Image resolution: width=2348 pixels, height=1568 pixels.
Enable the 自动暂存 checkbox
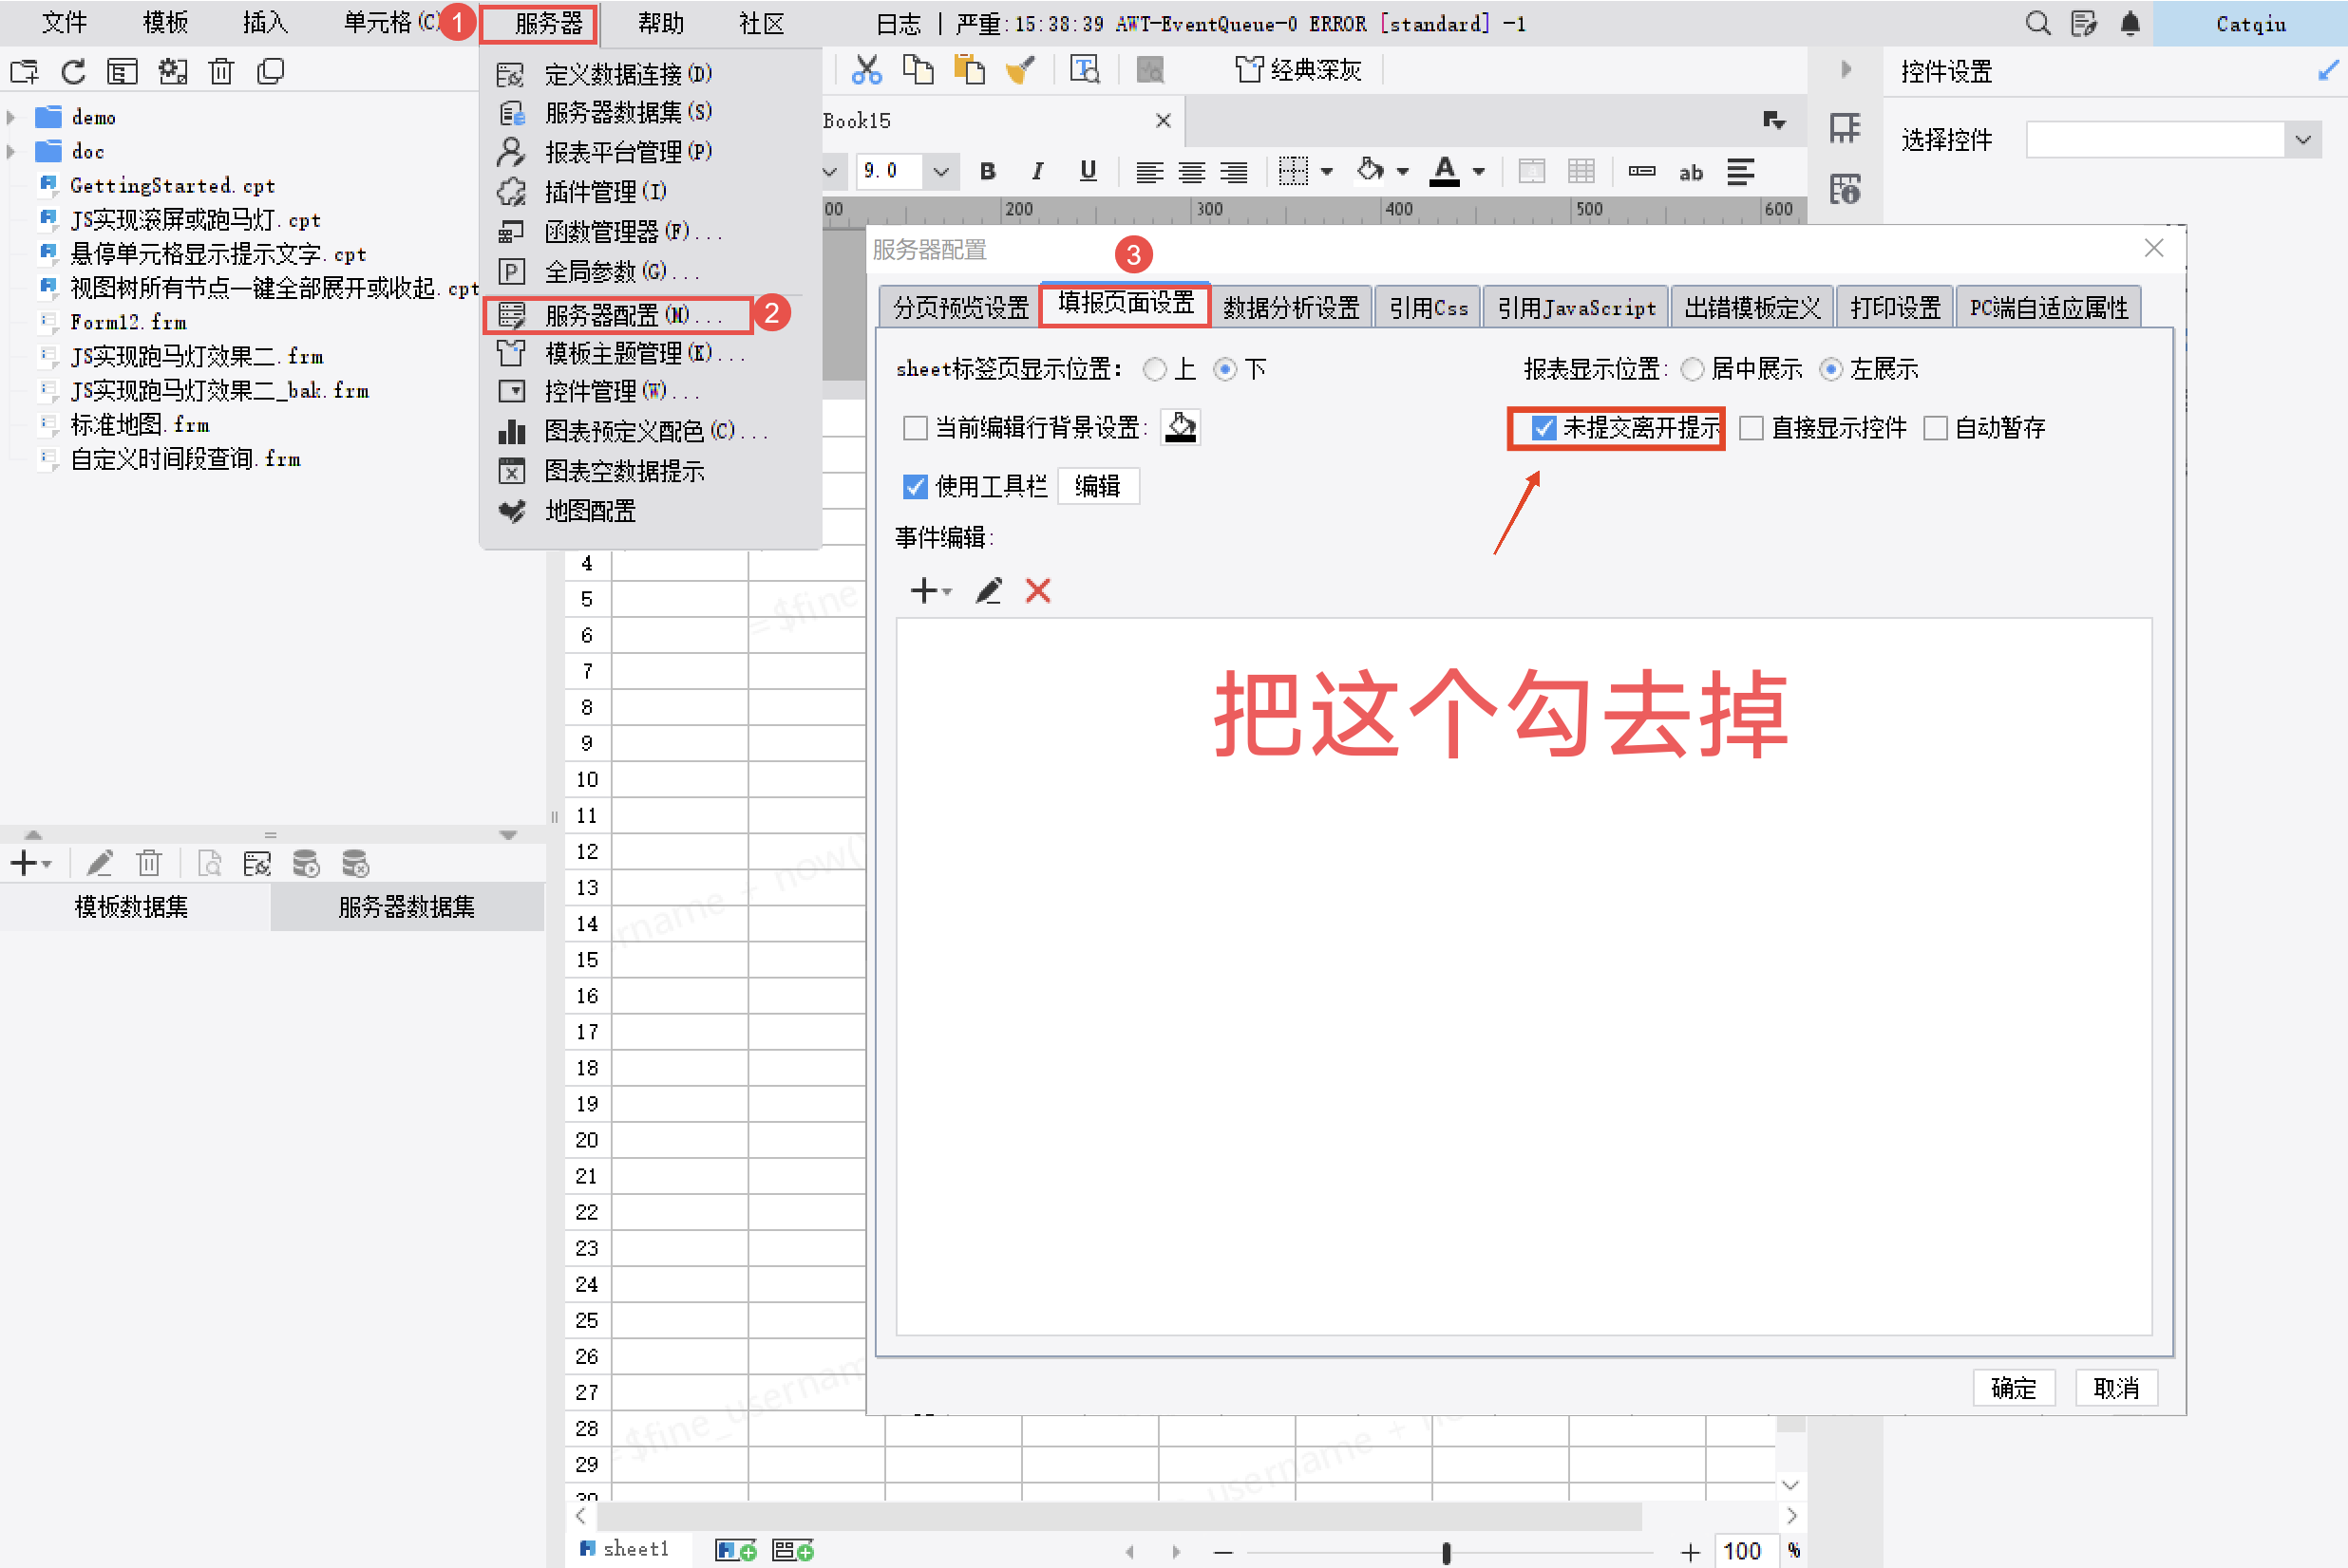click(x=1936, y=428)
